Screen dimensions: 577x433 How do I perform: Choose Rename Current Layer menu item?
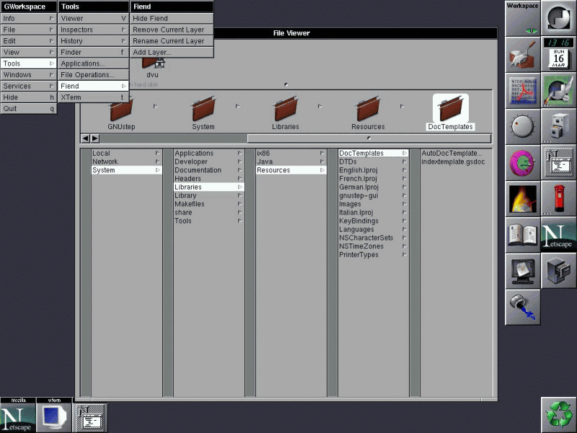(172, 41)
